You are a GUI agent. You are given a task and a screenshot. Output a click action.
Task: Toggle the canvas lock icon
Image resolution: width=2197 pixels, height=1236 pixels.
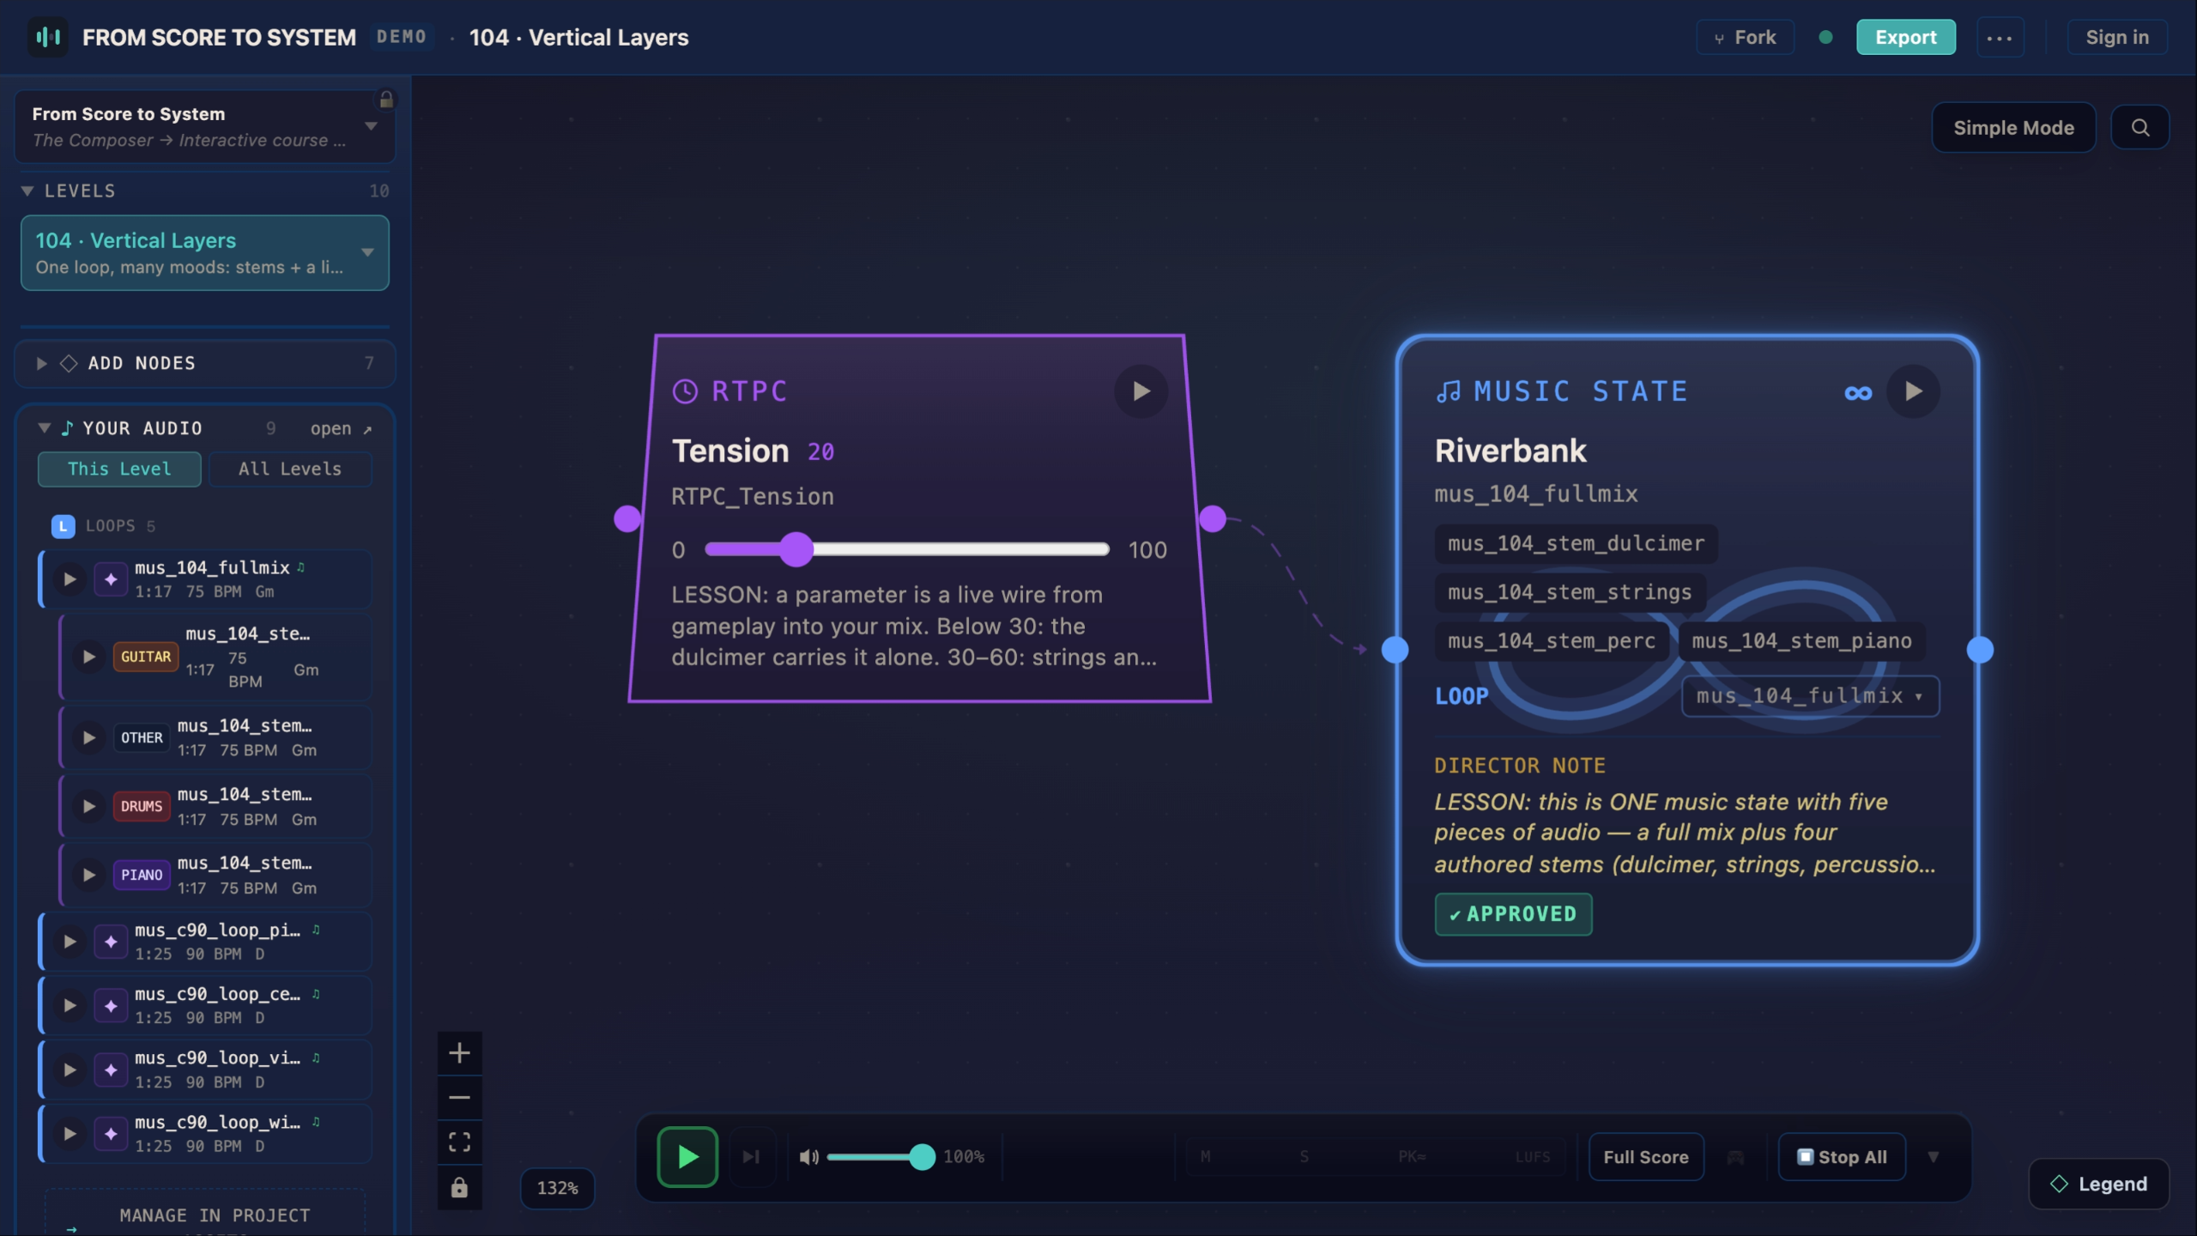pyautogui.click(x=459, y=1188)
